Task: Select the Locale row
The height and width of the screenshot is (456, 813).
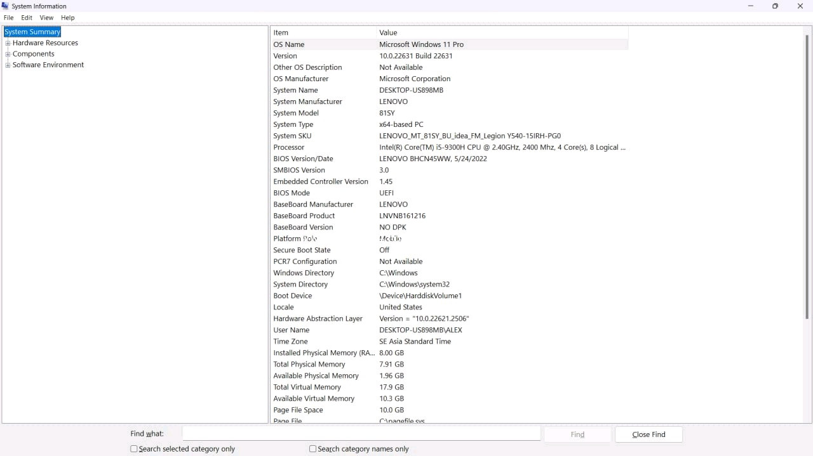Action: click(x=450, y=307)
